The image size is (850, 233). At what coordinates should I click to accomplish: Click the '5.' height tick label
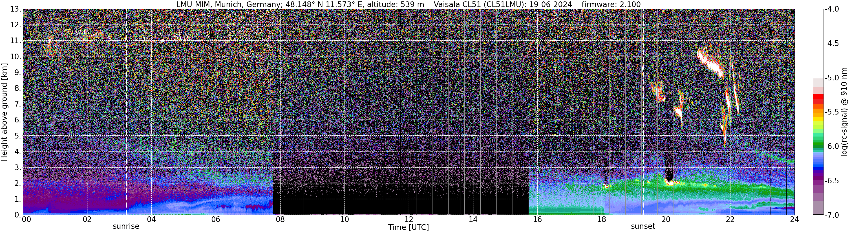17,136
